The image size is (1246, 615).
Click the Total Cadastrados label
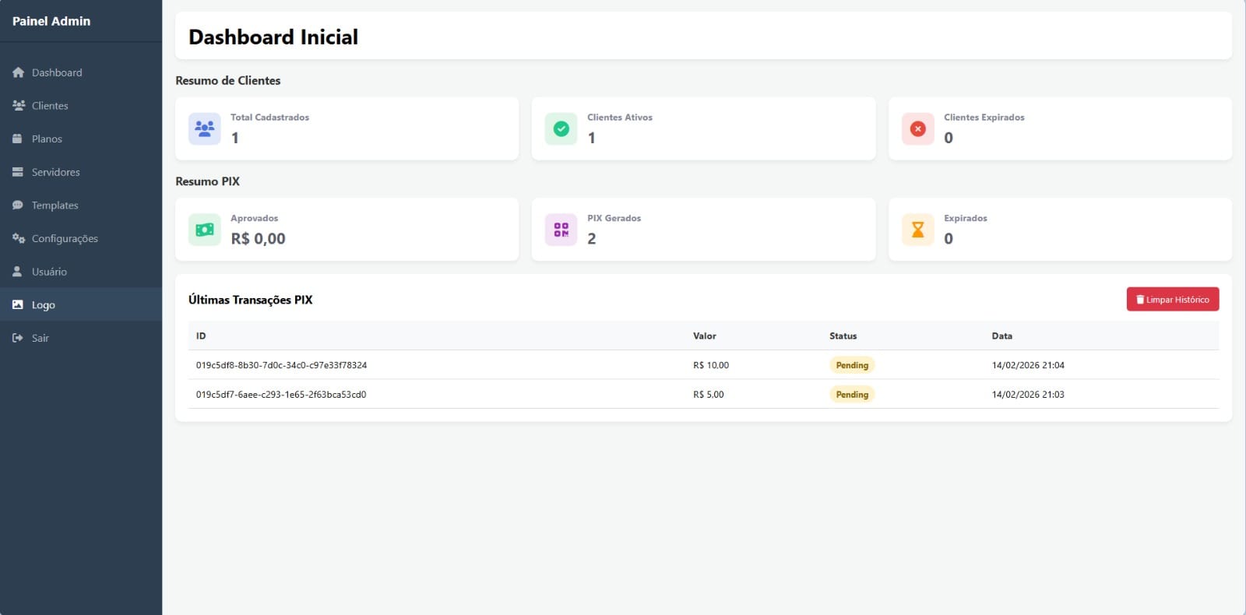(269, 118)
